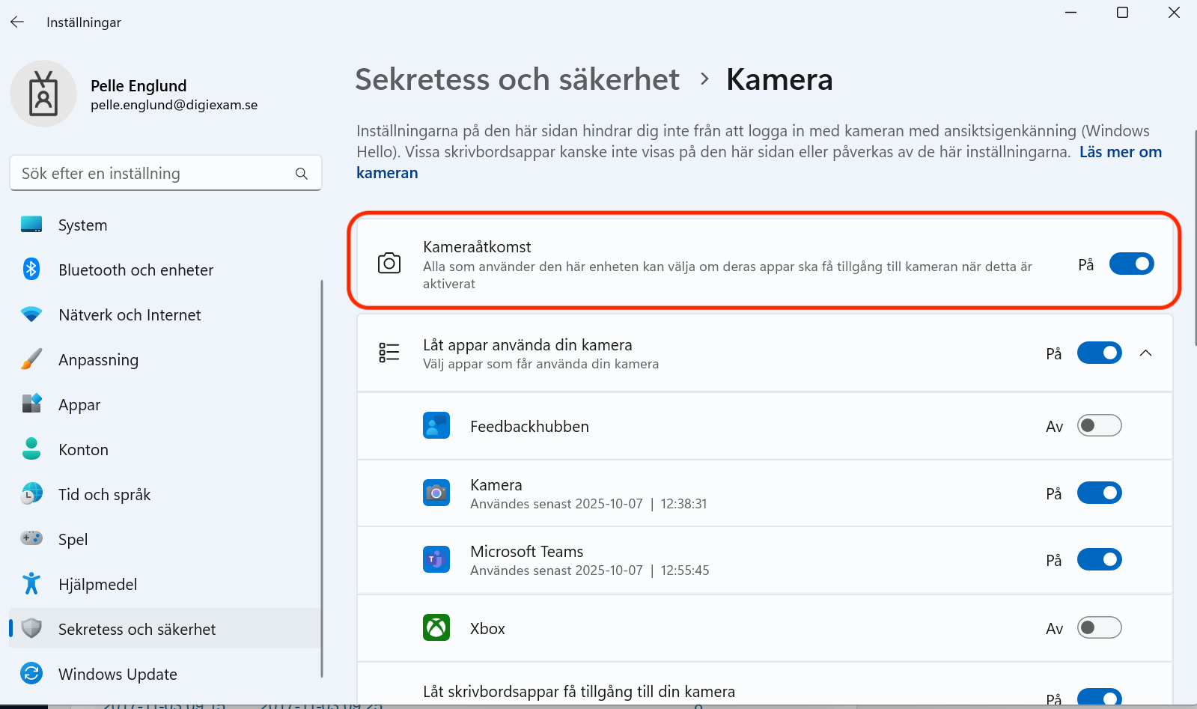Toggle Låt appar använda din kamera switch
The image size is (1197, 709).
point(1100,353)
